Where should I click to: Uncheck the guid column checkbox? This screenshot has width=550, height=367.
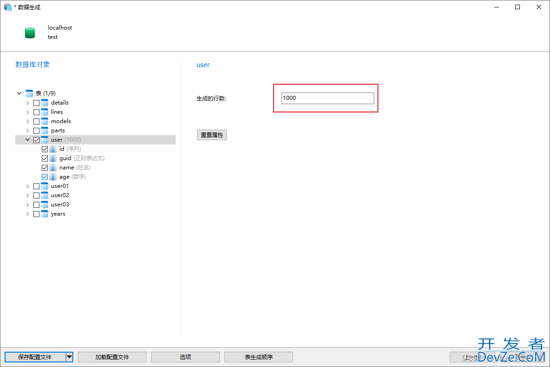(45, 159)
